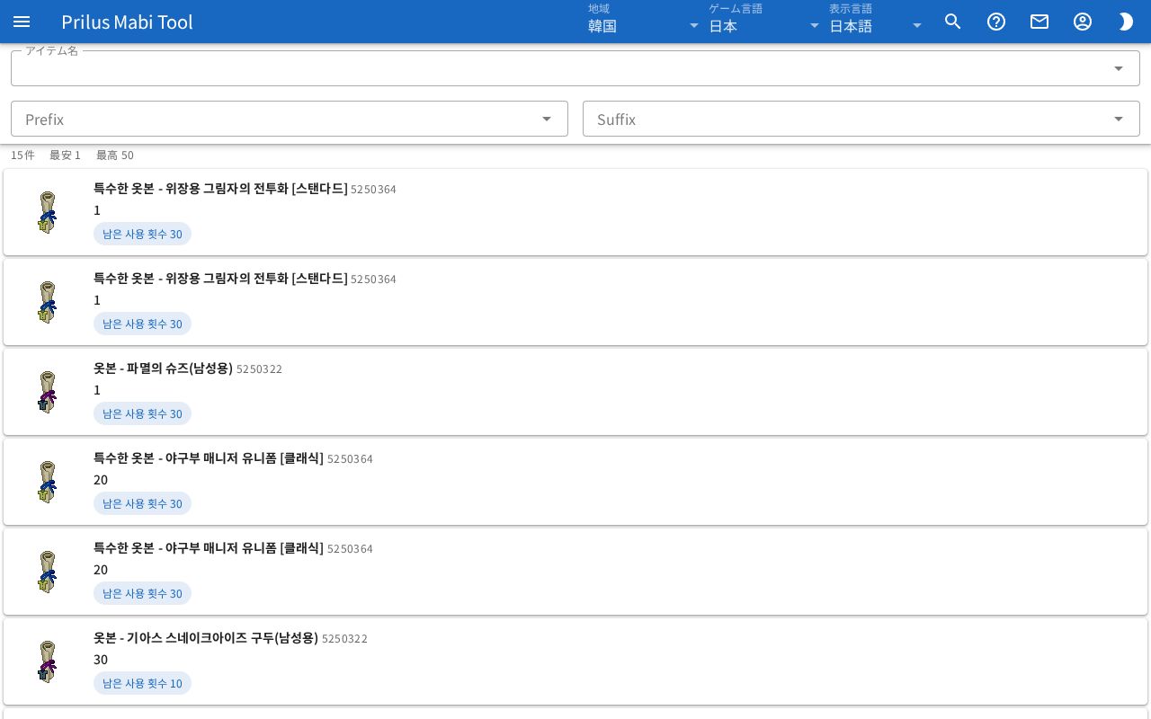The width and height of the screenshot is (1151, 719).
Task: Toggle dark mode with the moon icon
Action: click(x=1126, y=22)
